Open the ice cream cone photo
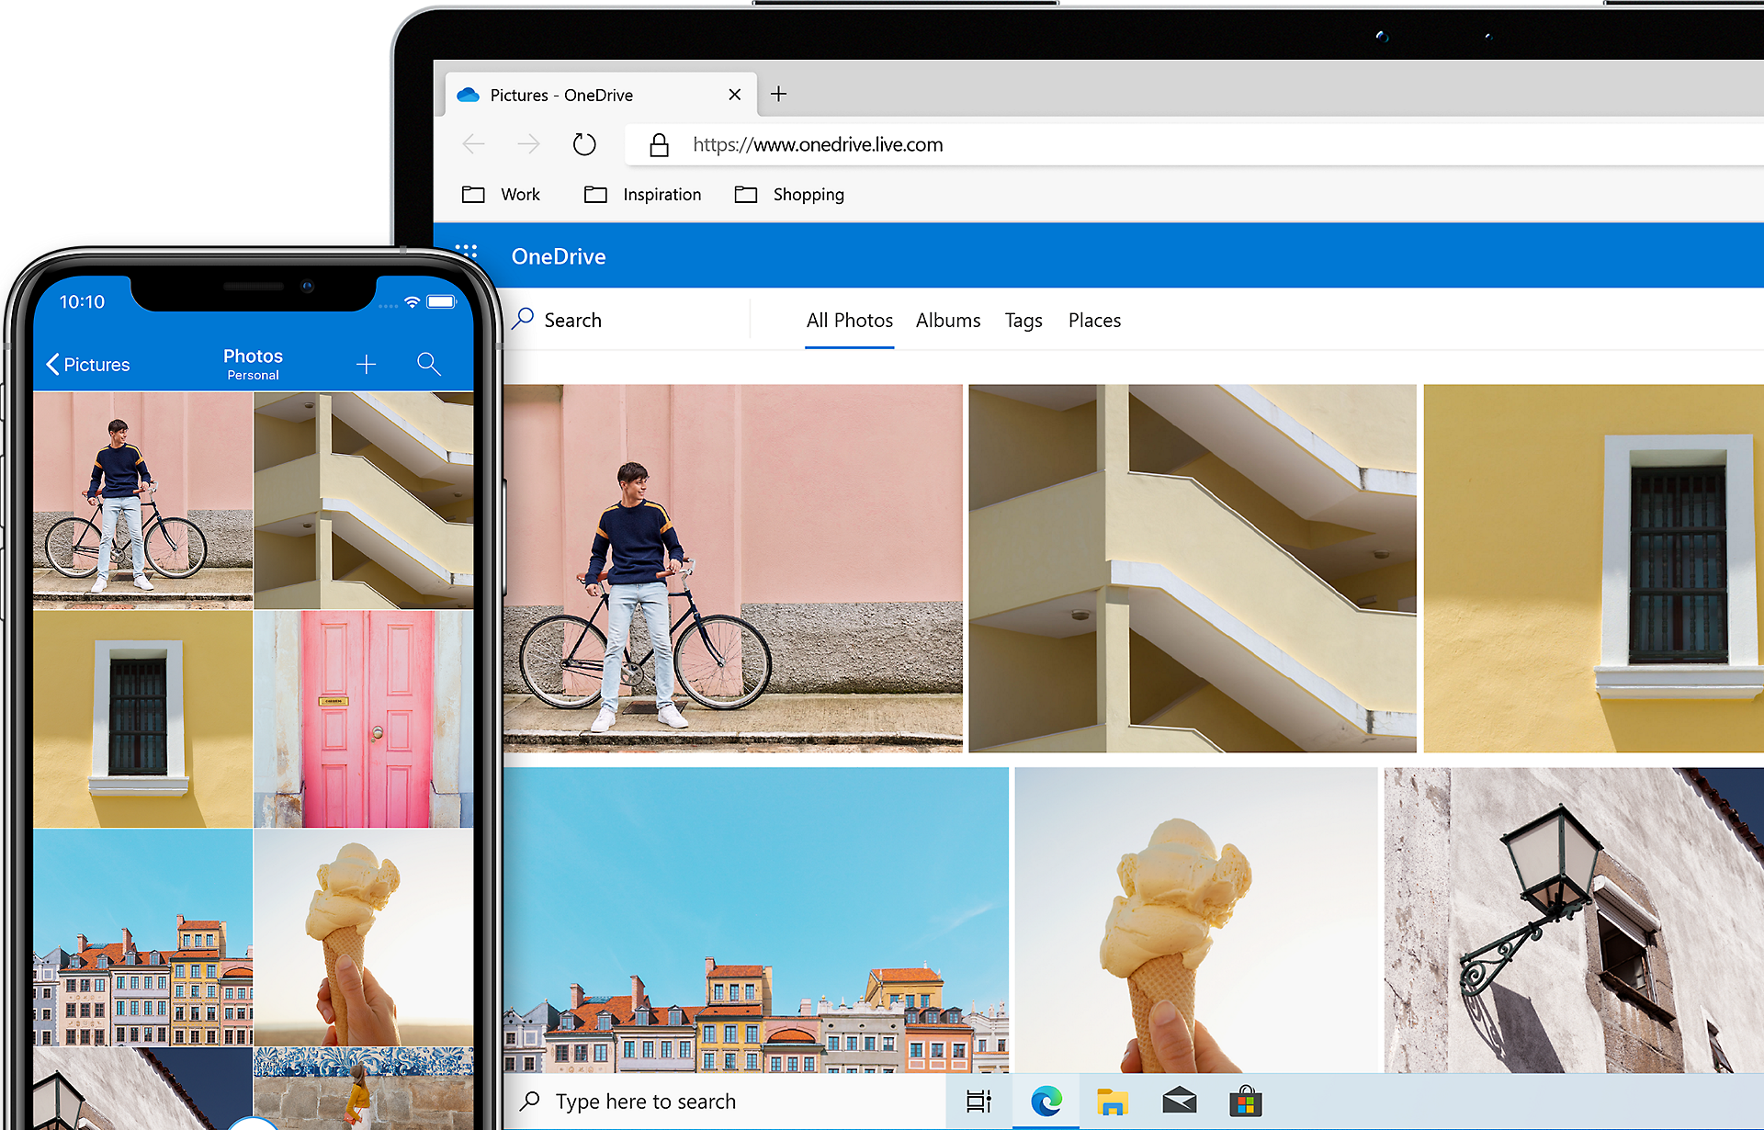Image resolution: width=1764 pixels, height=1130 pixels. (1194, 919)
